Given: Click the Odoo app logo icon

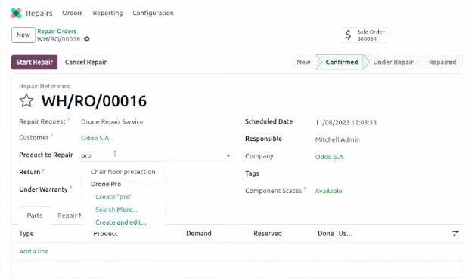Looking at the screenshot, I should [x=16, y=13].
